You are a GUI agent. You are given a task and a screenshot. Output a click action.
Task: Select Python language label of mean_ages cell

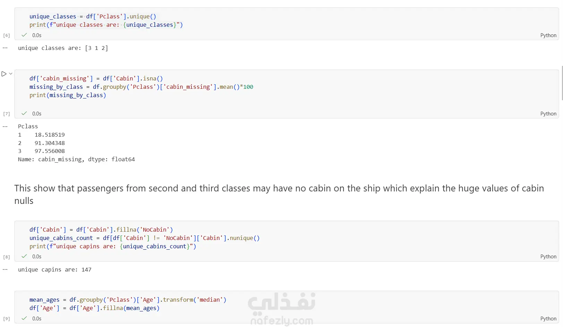pos(548,319)
